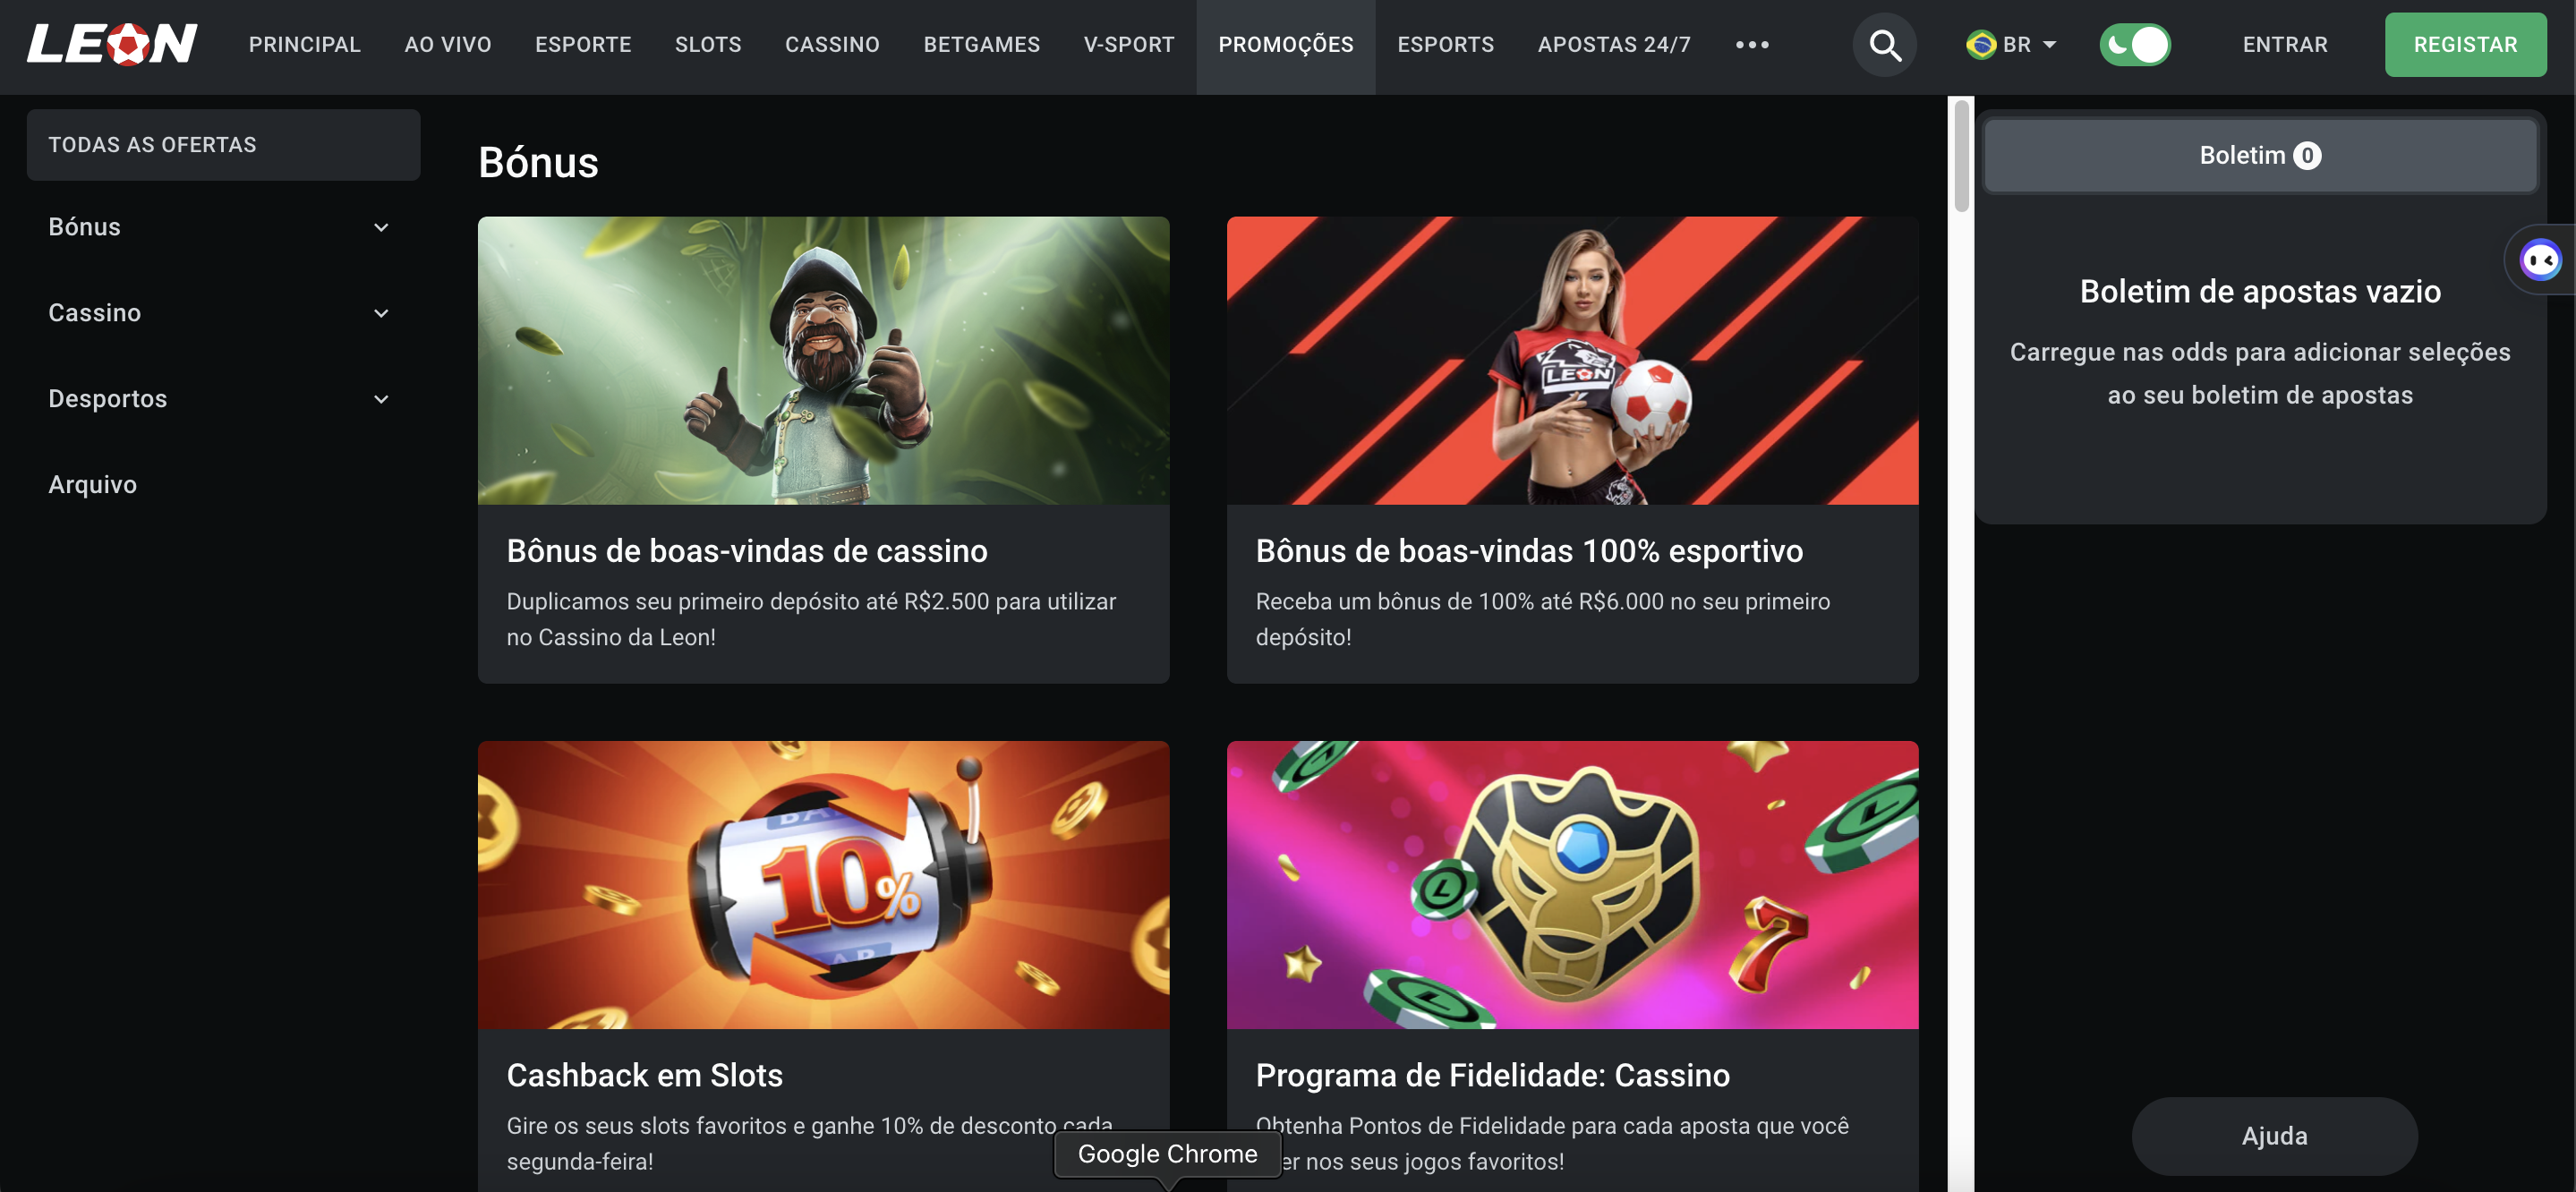The image size is (2576, 1192).
Task: Expand the Bónus sidebar section
Action: (x=220, y=227)
